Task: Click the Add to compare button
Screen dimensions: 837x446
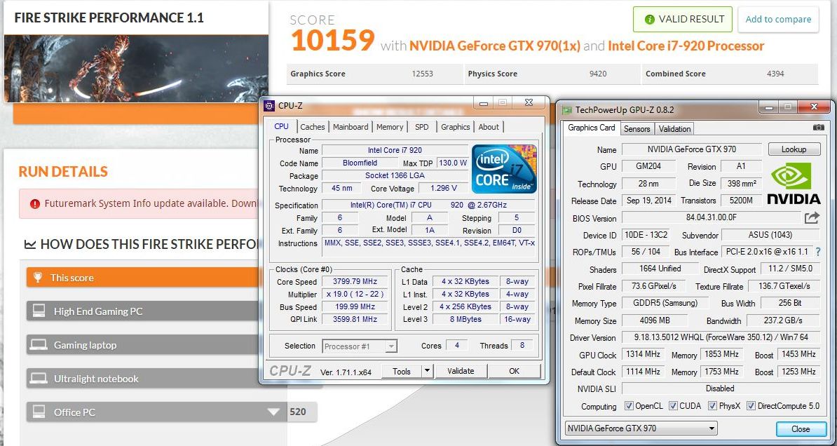Action: point(778,19)
